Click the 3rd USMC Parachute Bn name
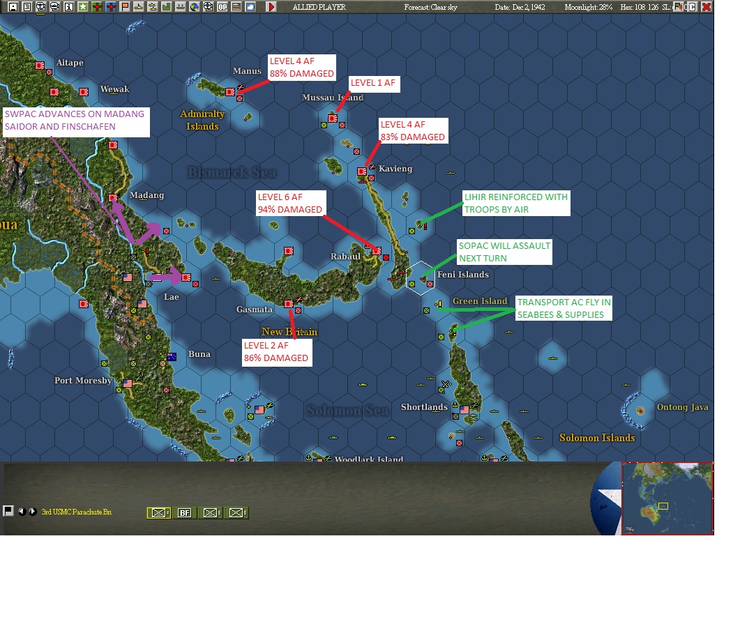The image size is (740, 626). click(77, 512)
